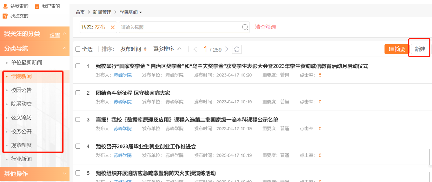
Task: Tick the checkbox for news item 1
Action: (x=78, y=66)
